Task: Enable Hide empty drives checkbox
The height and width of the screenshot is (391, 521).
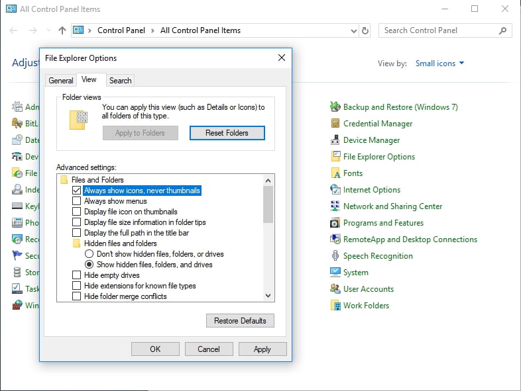Action: [77, 275]
